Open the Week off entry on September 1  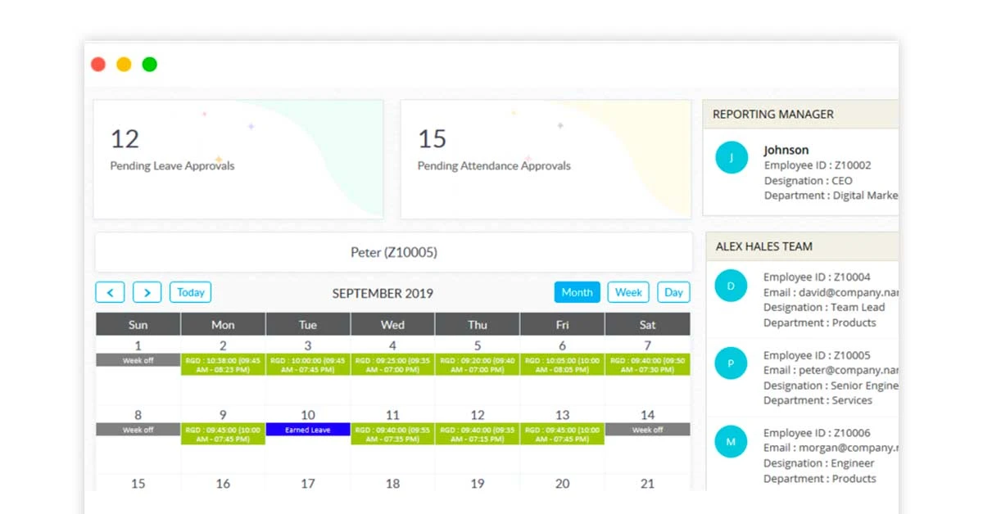coord(138,360)
